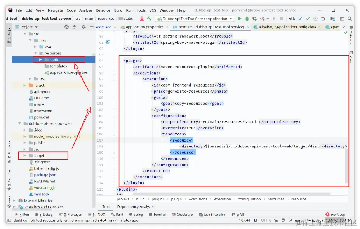Click the inspection green checkmark indicator
The width and height of the screenshot is (360, 229).
[346, 33]
